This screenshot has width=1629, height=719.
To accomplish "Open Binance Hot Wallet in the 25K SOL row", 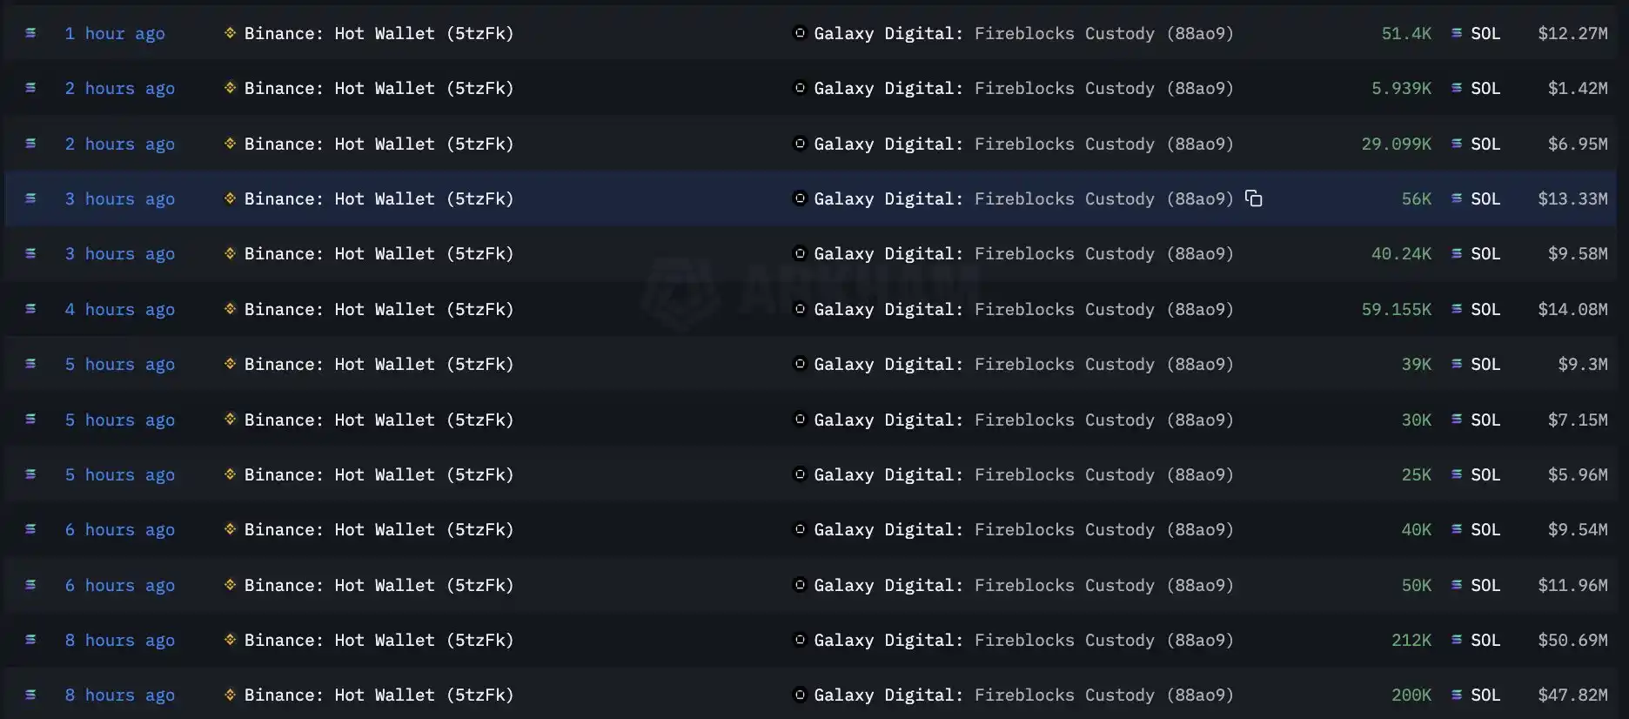I will [x=379, y=474].
